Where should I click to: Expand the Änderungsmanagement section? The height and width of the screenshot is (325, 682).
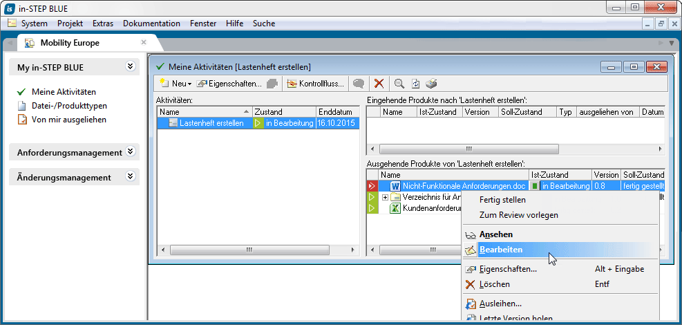point(130,177)
